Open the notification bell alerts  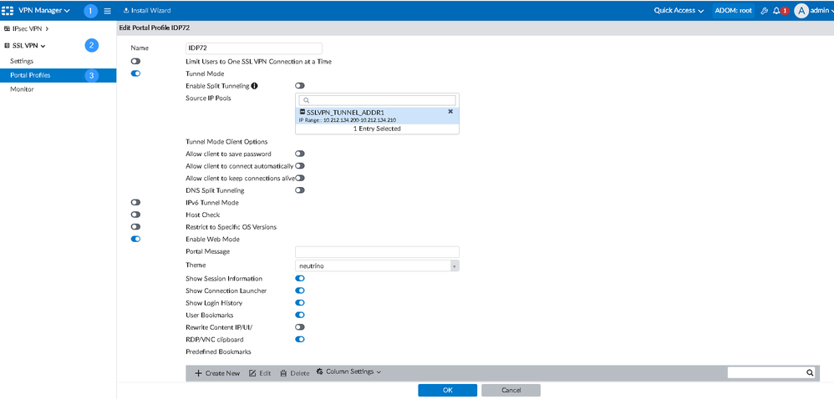pyautogui.click(x=776, y=11)
